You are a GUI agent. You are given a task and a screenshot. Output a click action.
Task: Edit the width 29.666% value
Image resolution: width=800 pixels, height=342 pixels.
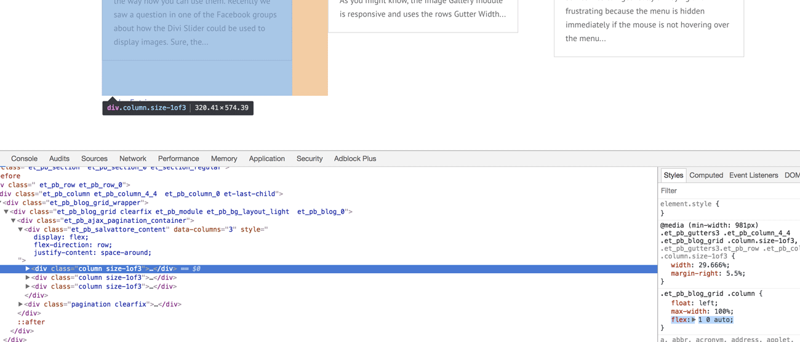(x=714, y=265)
